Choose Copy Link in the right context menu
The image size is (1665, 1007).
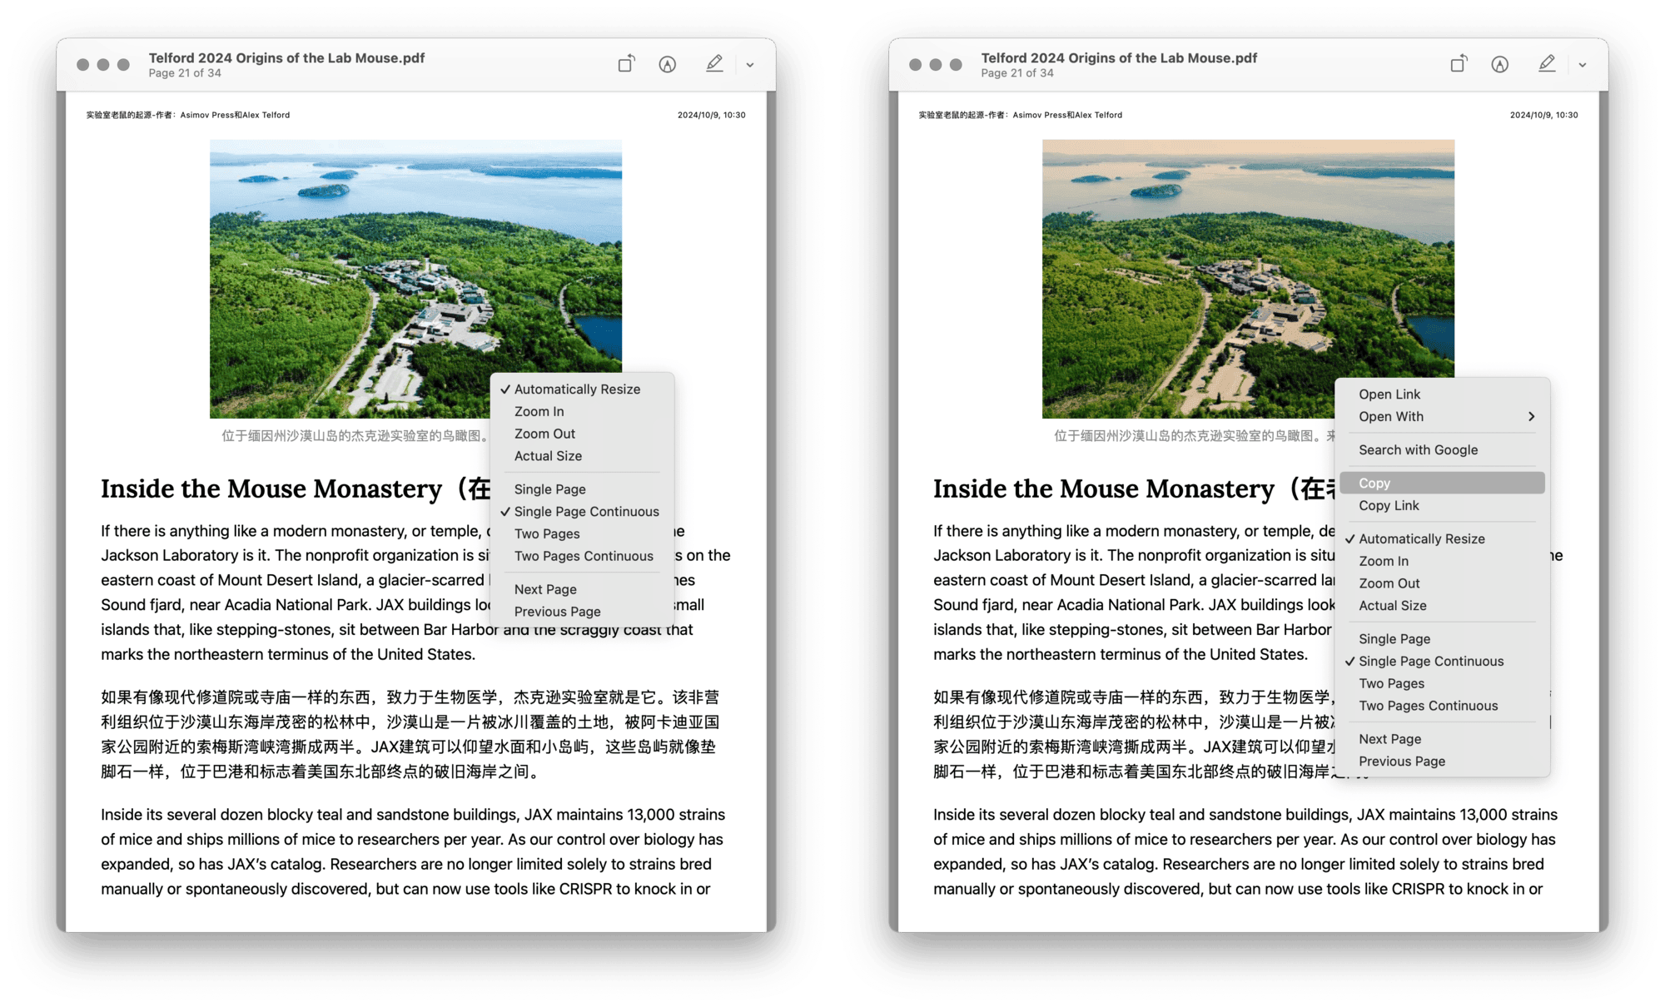(1442, 506)
